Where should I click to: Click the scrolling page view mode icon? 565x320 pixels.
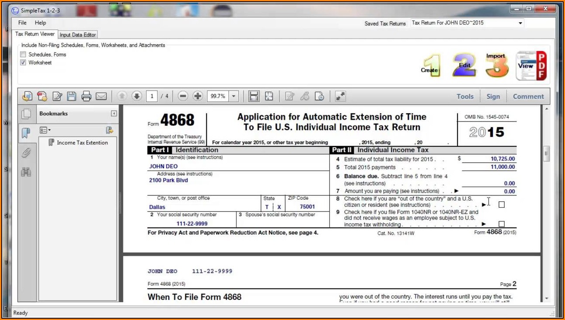254,96
